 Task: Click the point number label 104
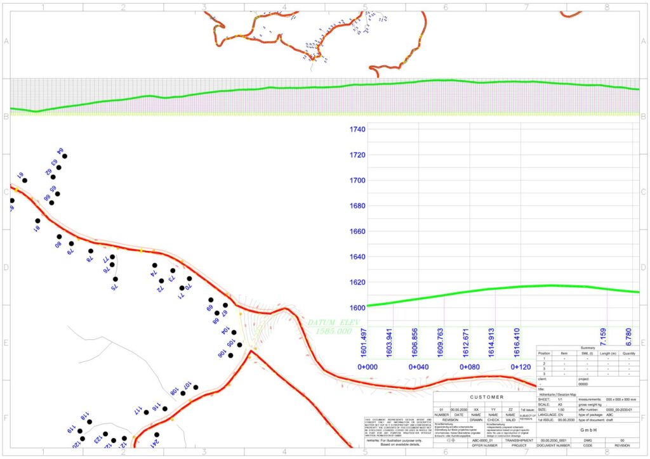225,330
